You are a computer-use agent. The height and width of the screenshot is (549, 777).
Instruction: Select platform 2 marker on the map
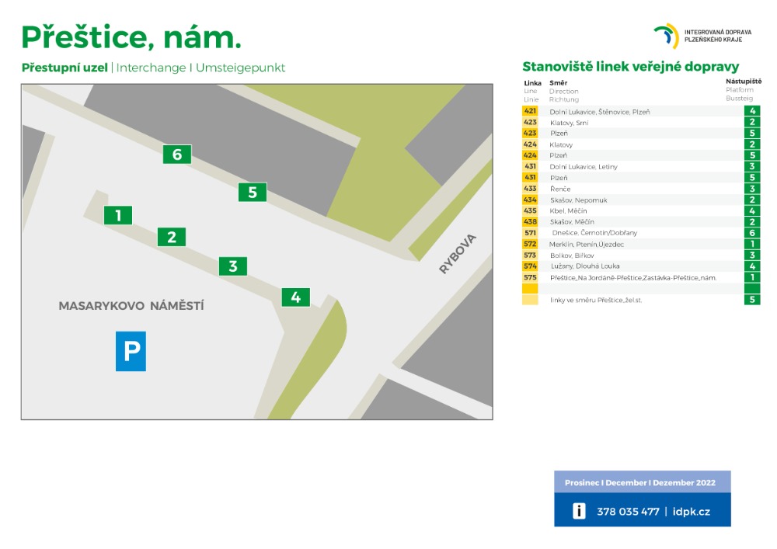tap(172, 237)
